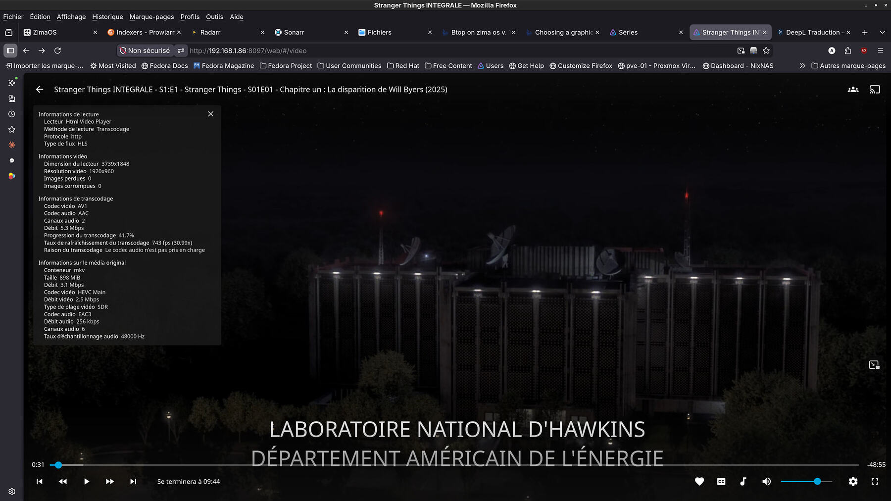
Task: Open a new browser tab
Action: coord(865,32)
